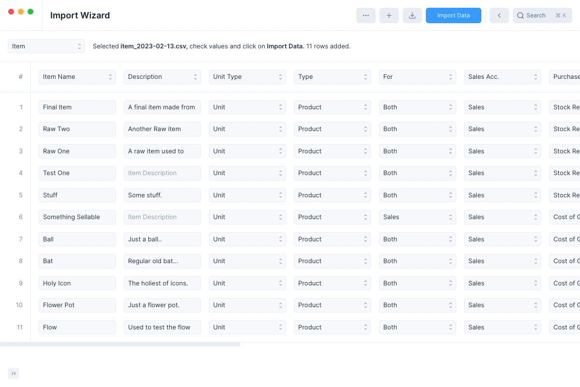The width and height of the screenshot is (580, 387).
Task: Click the back chevron button
Action: [x=499, y=15]
